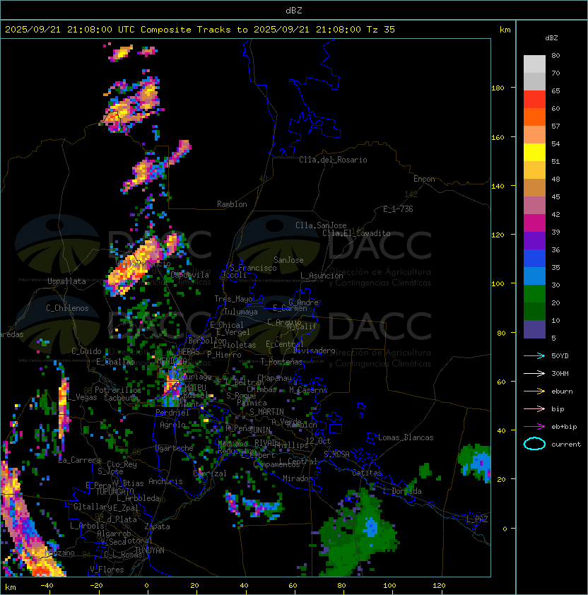Image resolution: width=588 pixels, height=595 pixels.
Task: Click the 'Anchoris' place label
Action: (x=165, y=481)
